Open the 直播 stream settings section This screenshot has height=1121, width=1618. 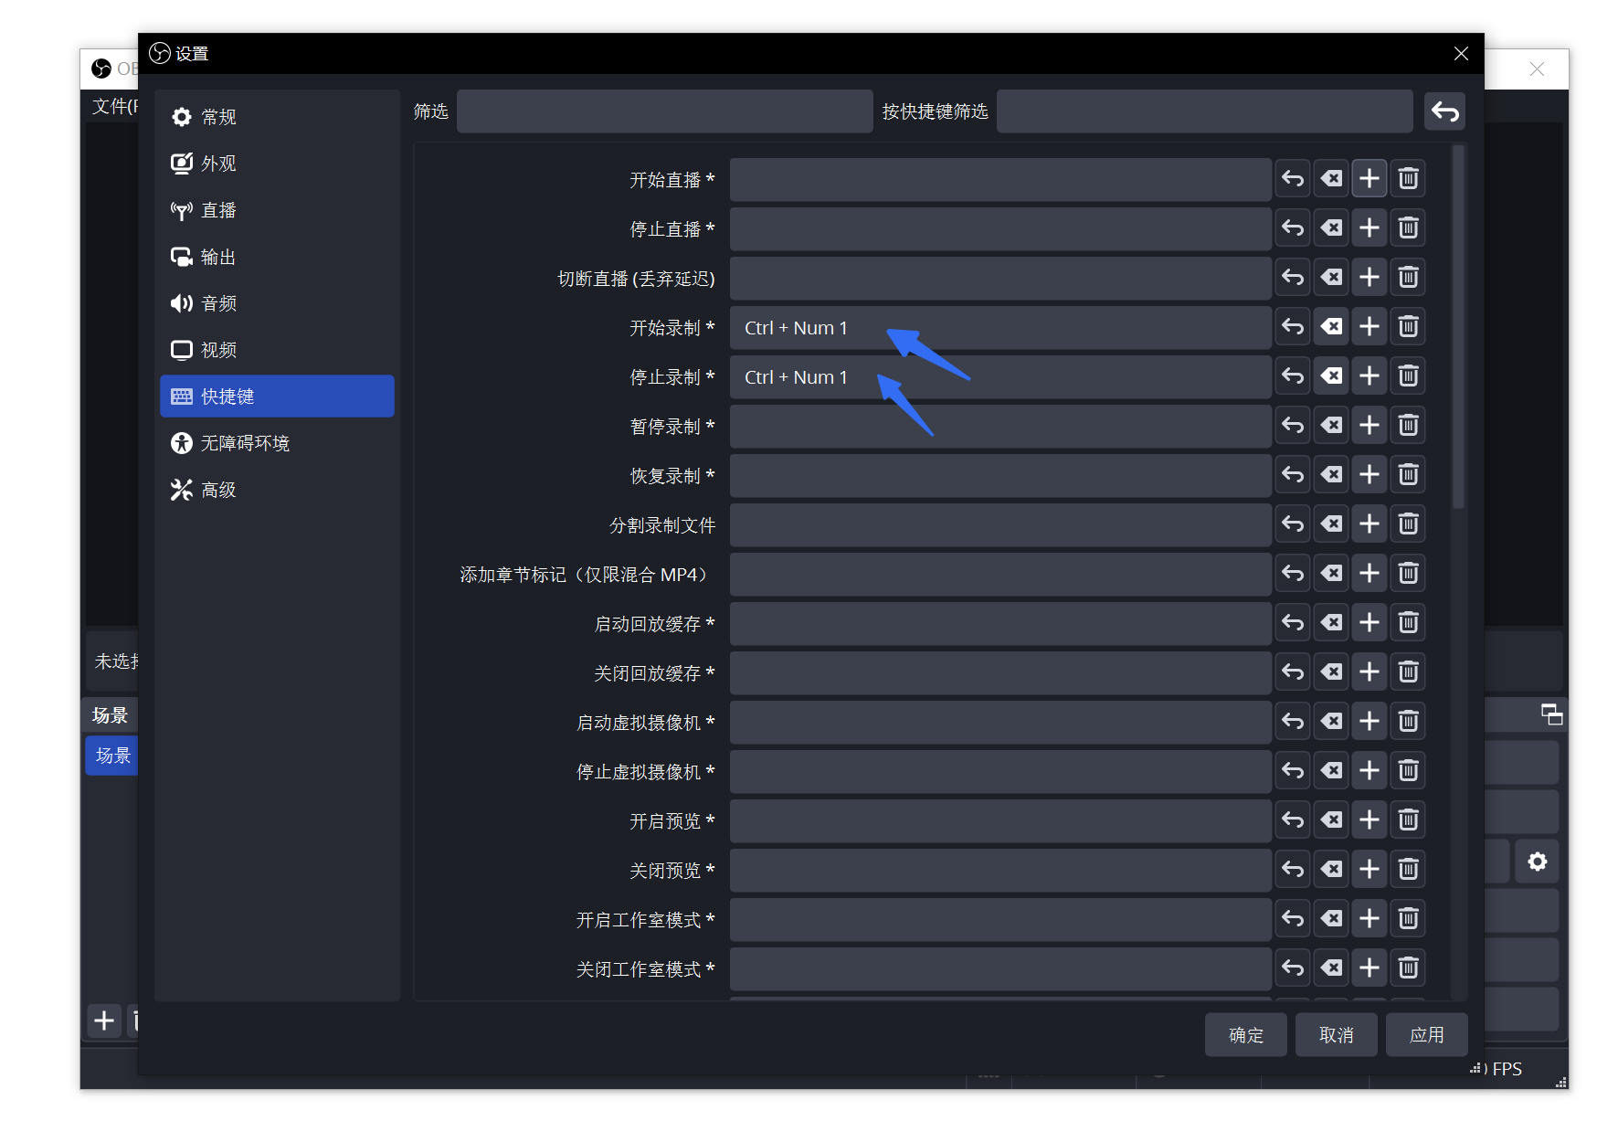[277, 210]
